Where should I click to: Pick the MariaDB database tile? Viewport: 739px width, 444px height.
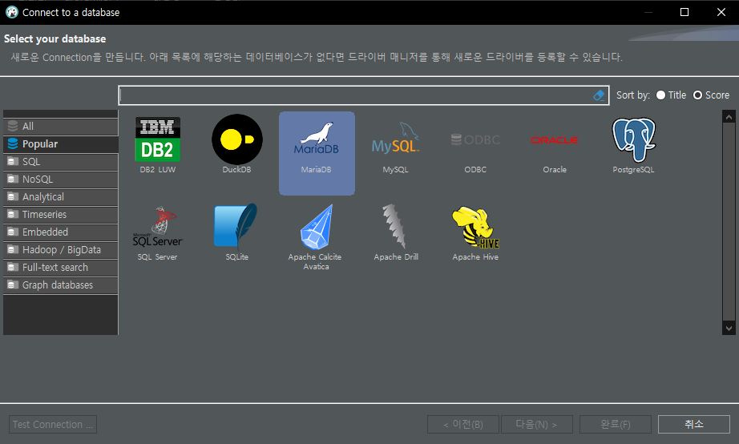pos(317,153)
